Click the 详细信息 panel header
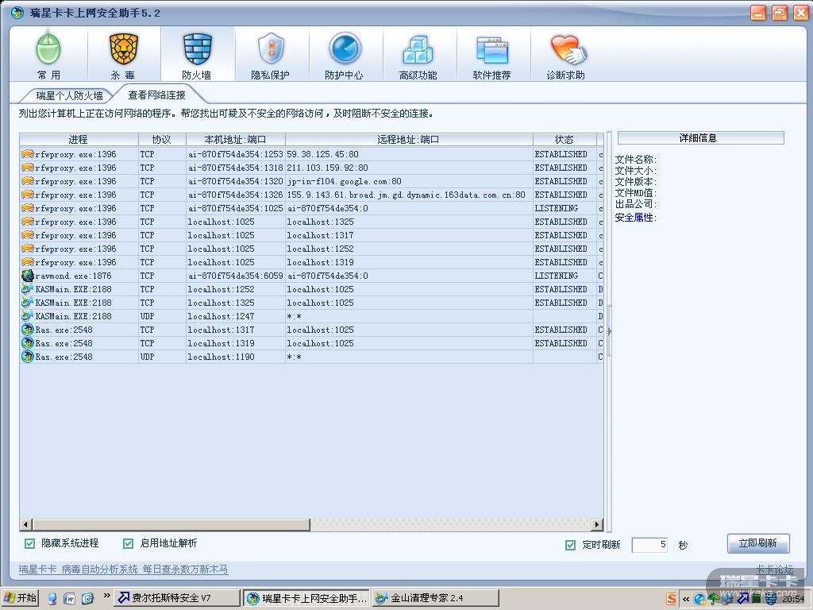Image resolution: width=813 pixels, height=610 pixels. 700,138
